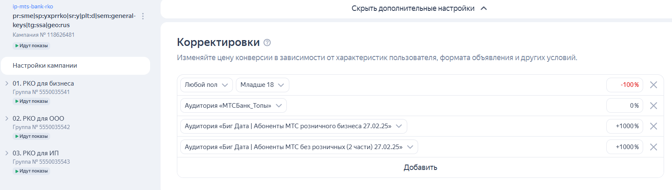Viewport: 672px width, 190px height.
Task: Open the Абоненты МТС розничного бизнеса audience dropdown
Action: pyautogui.click(x=294, y=126)
